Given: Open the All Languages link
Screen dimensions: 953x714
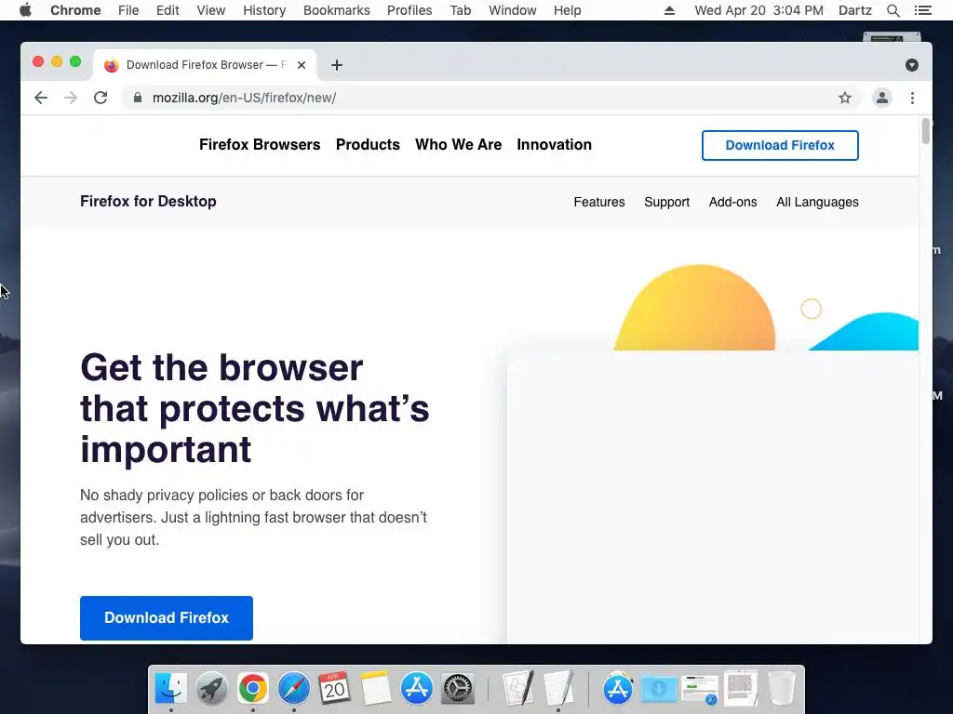Looking at the screenshot, I should coord(817,202).
